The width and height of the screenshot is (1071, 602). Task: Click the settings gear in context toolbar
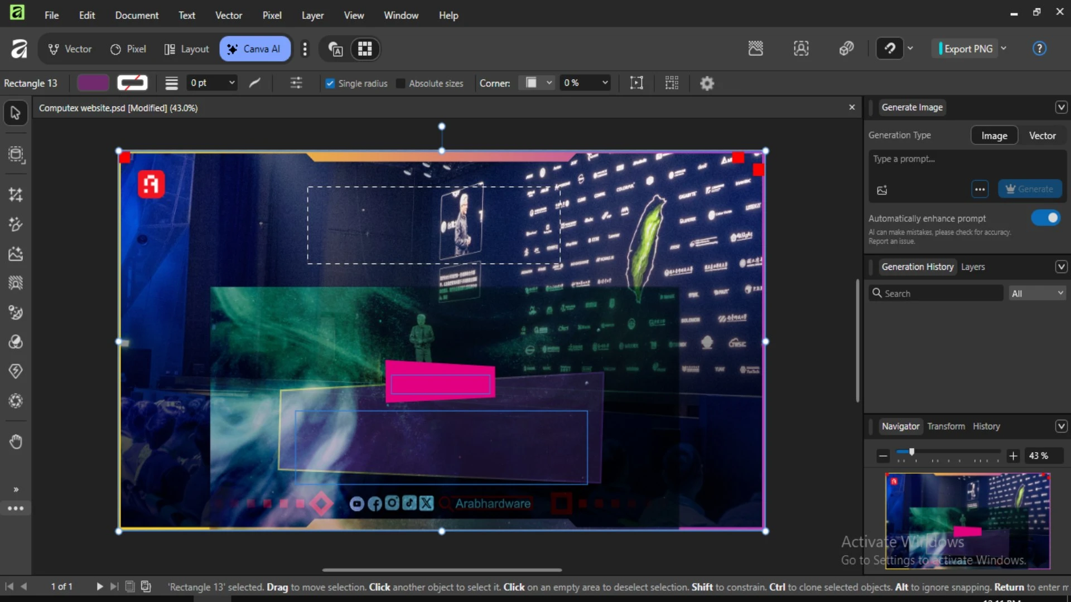[x=707, y=84]
